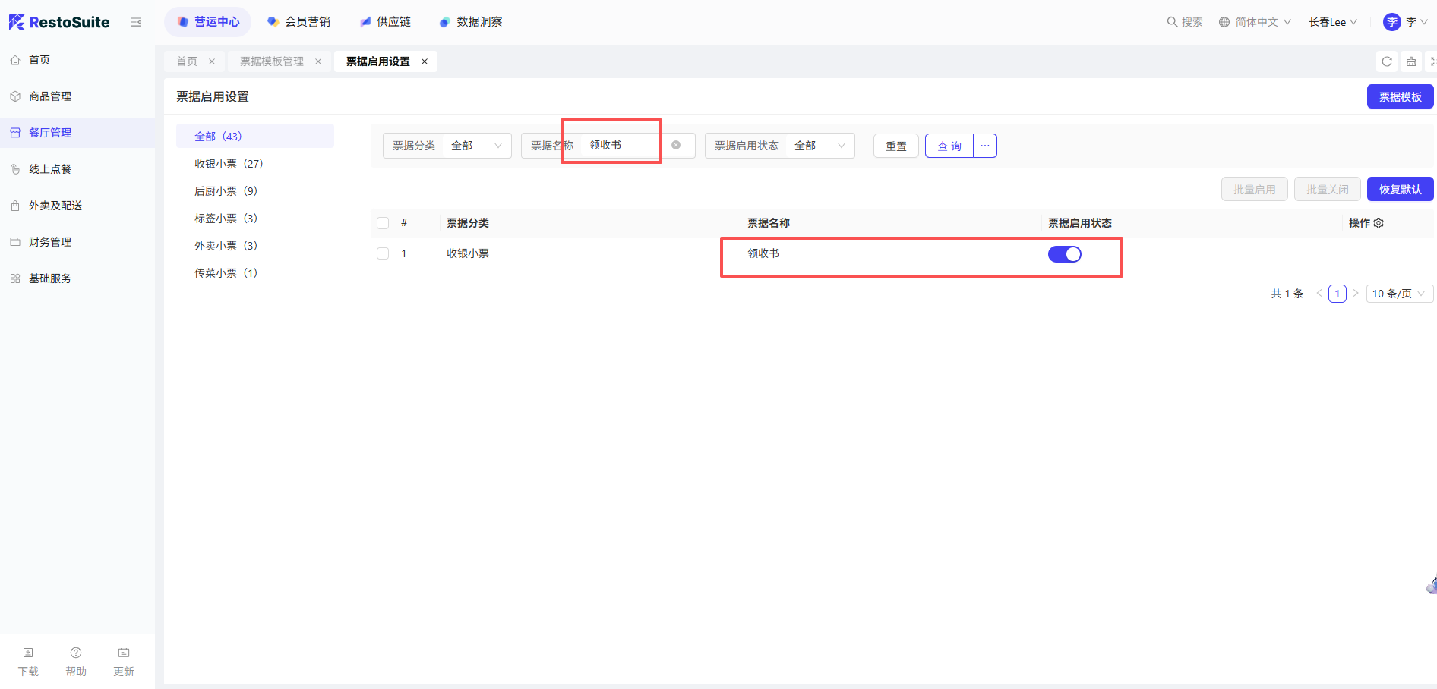1437x689 pixels.
Task: Clear the 票据名称 search field
Action: click(x=676, y=145)
